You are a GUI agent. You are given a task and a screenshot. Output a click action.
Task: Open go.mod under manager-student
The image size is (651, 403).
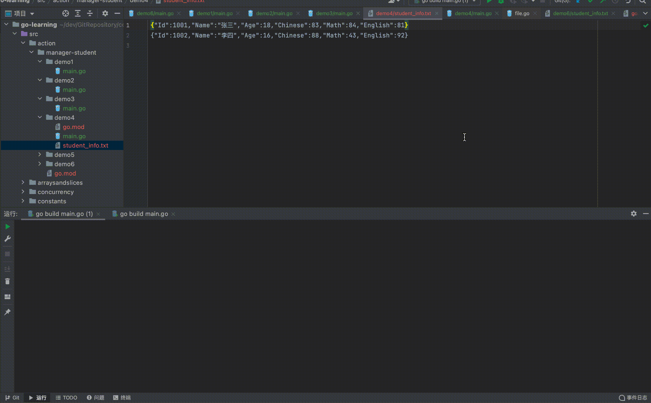[x=65, y=173]
